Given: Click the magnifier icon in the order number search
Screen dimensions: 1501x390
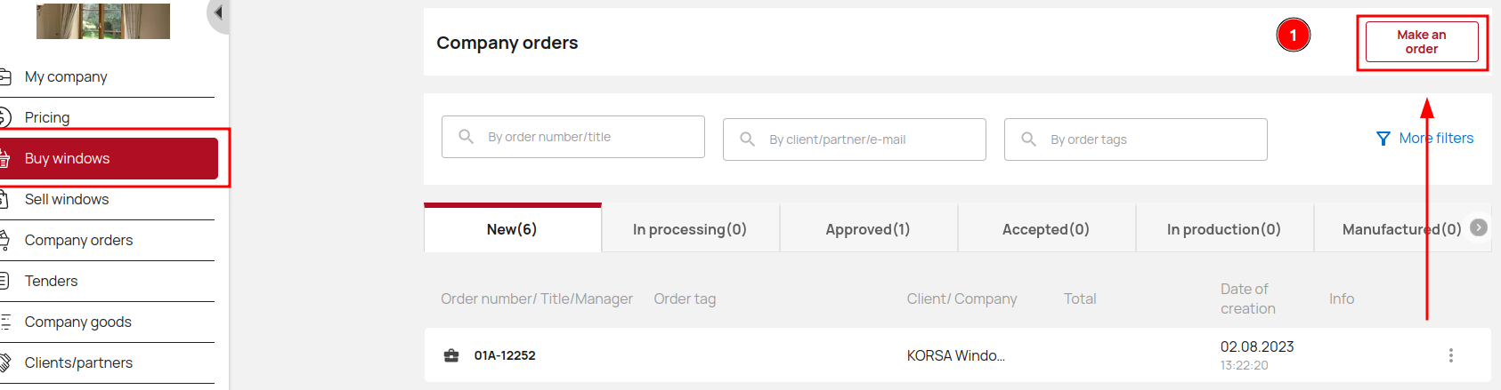Looking at the screenshot, I should coord(466,137).
